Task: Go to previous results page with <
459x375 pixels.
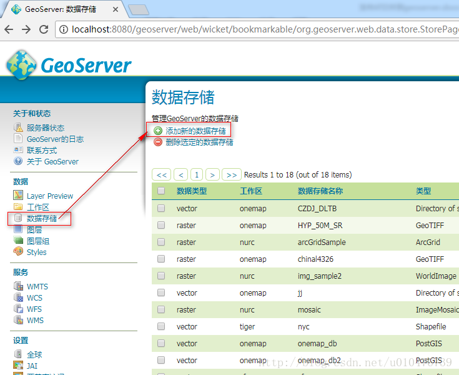Action: pos(181,174)
